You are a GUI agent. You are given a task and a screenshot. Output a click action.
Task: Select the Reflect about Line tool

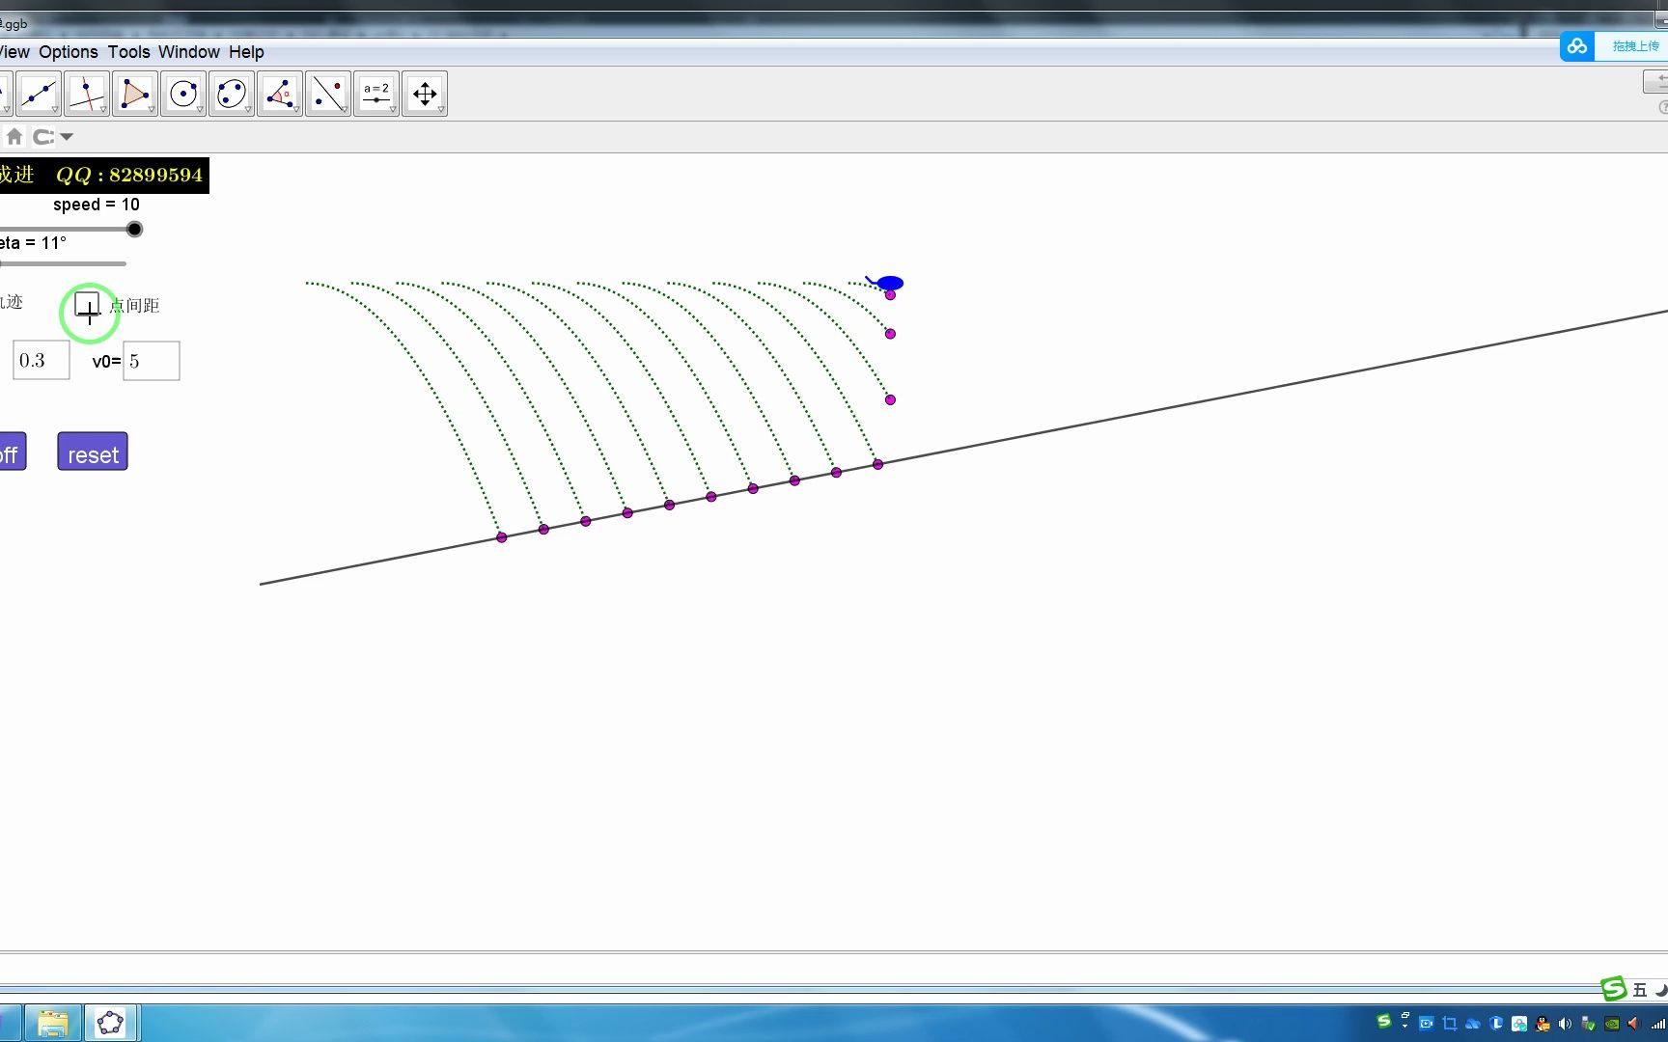[x=328, y=94]
